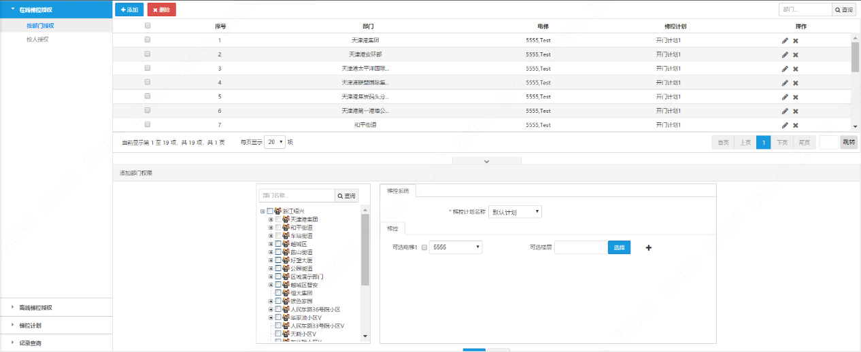Click the 浙江绍兴 organization icon in the tree
861x352 pixels.
click(277, 211)
